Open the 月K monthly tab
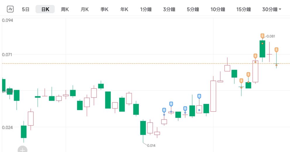 point(85,9)
